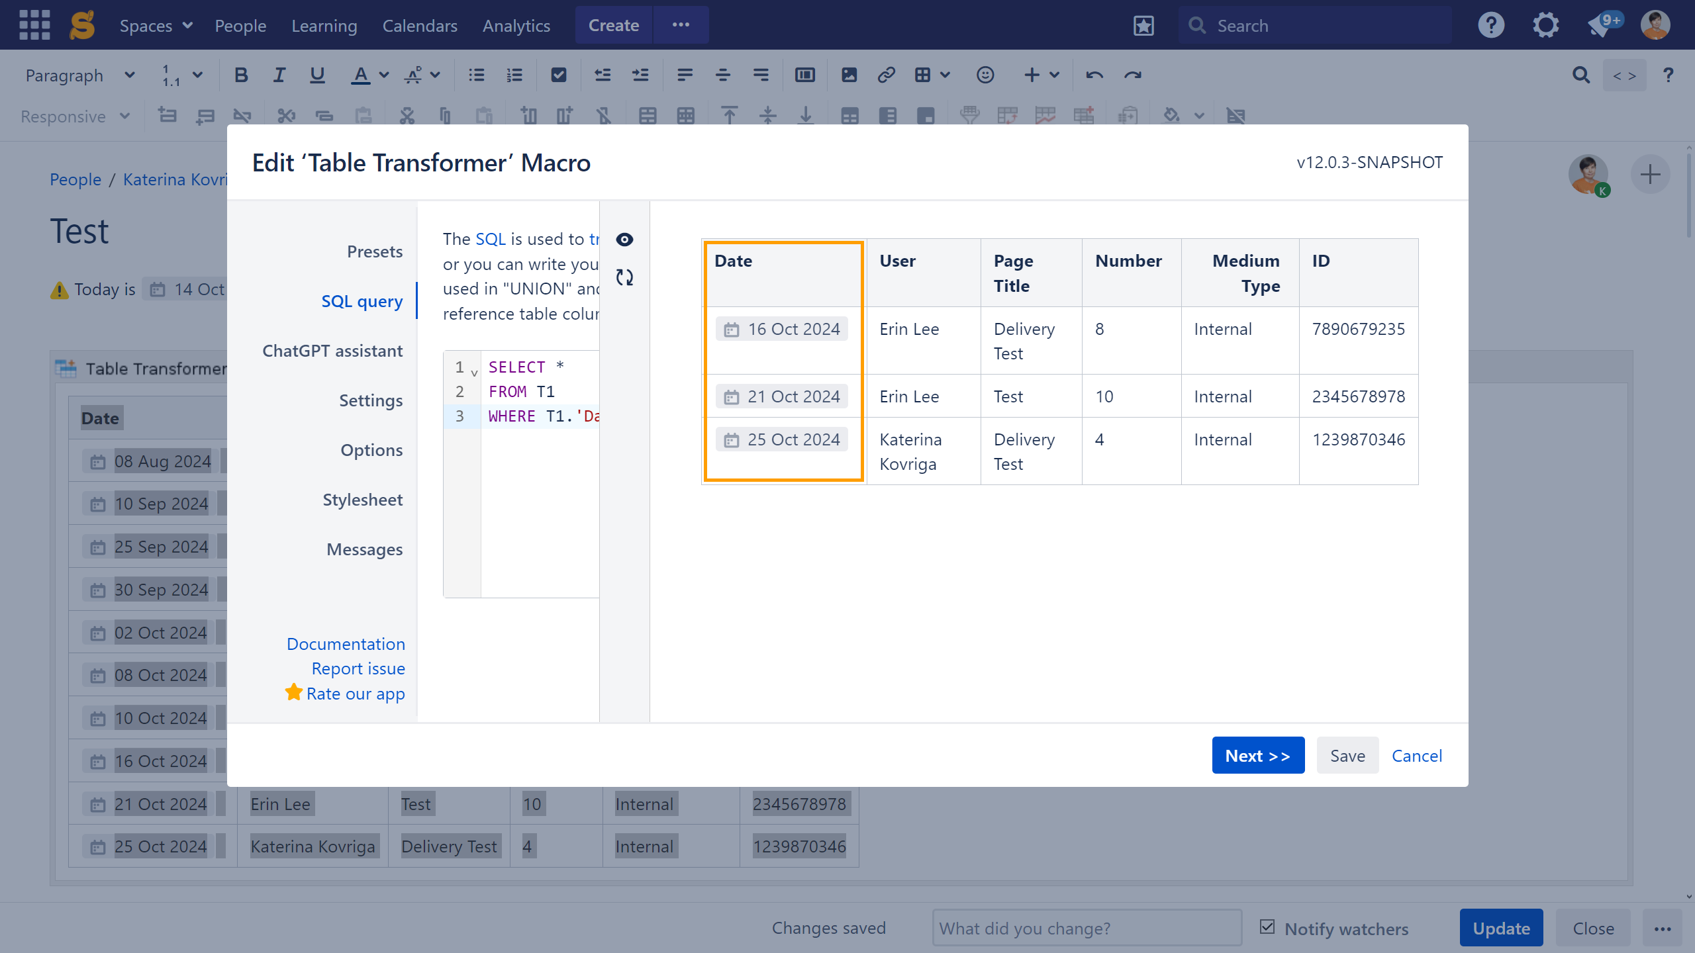This screenshot has height=953, width=1695.
Task: Click the insert image icon
Action: [849, 75]
